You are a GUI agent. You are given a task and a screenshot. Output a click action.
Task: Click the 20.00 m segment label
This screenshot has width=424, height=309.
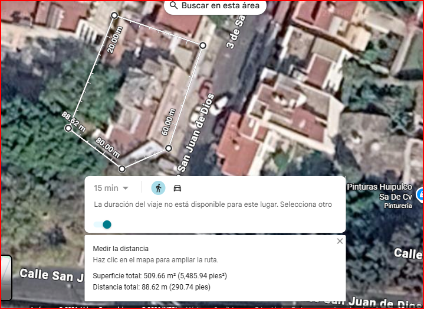[x=115, y=40]
